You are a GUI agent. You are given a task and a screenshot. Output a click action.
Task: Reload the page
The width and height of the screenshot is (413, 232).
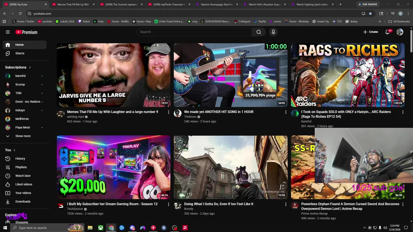20,14
